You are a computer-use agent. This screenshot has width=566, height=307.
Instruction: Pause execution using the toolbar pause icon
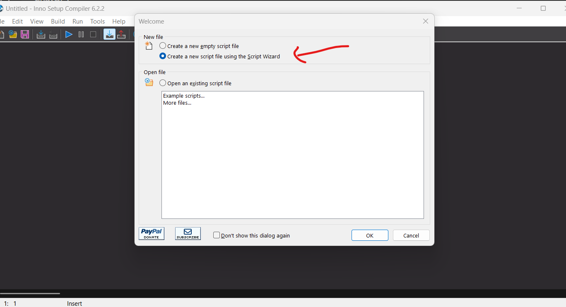click(x=81, y=34)
